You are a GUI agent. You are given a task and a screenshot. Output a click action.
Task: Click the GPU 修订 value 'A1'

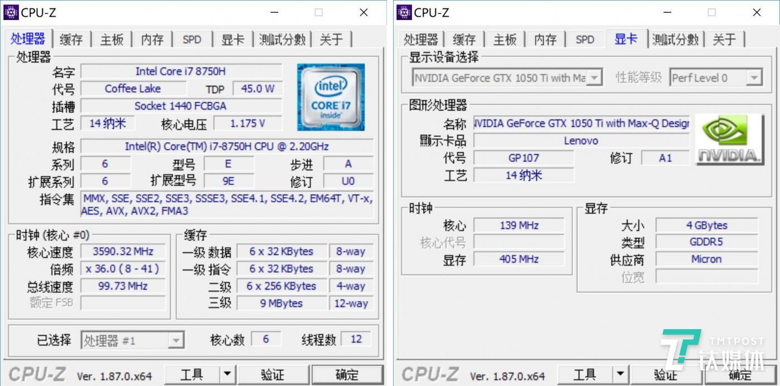pyautogui.click(x=665, y=158)
